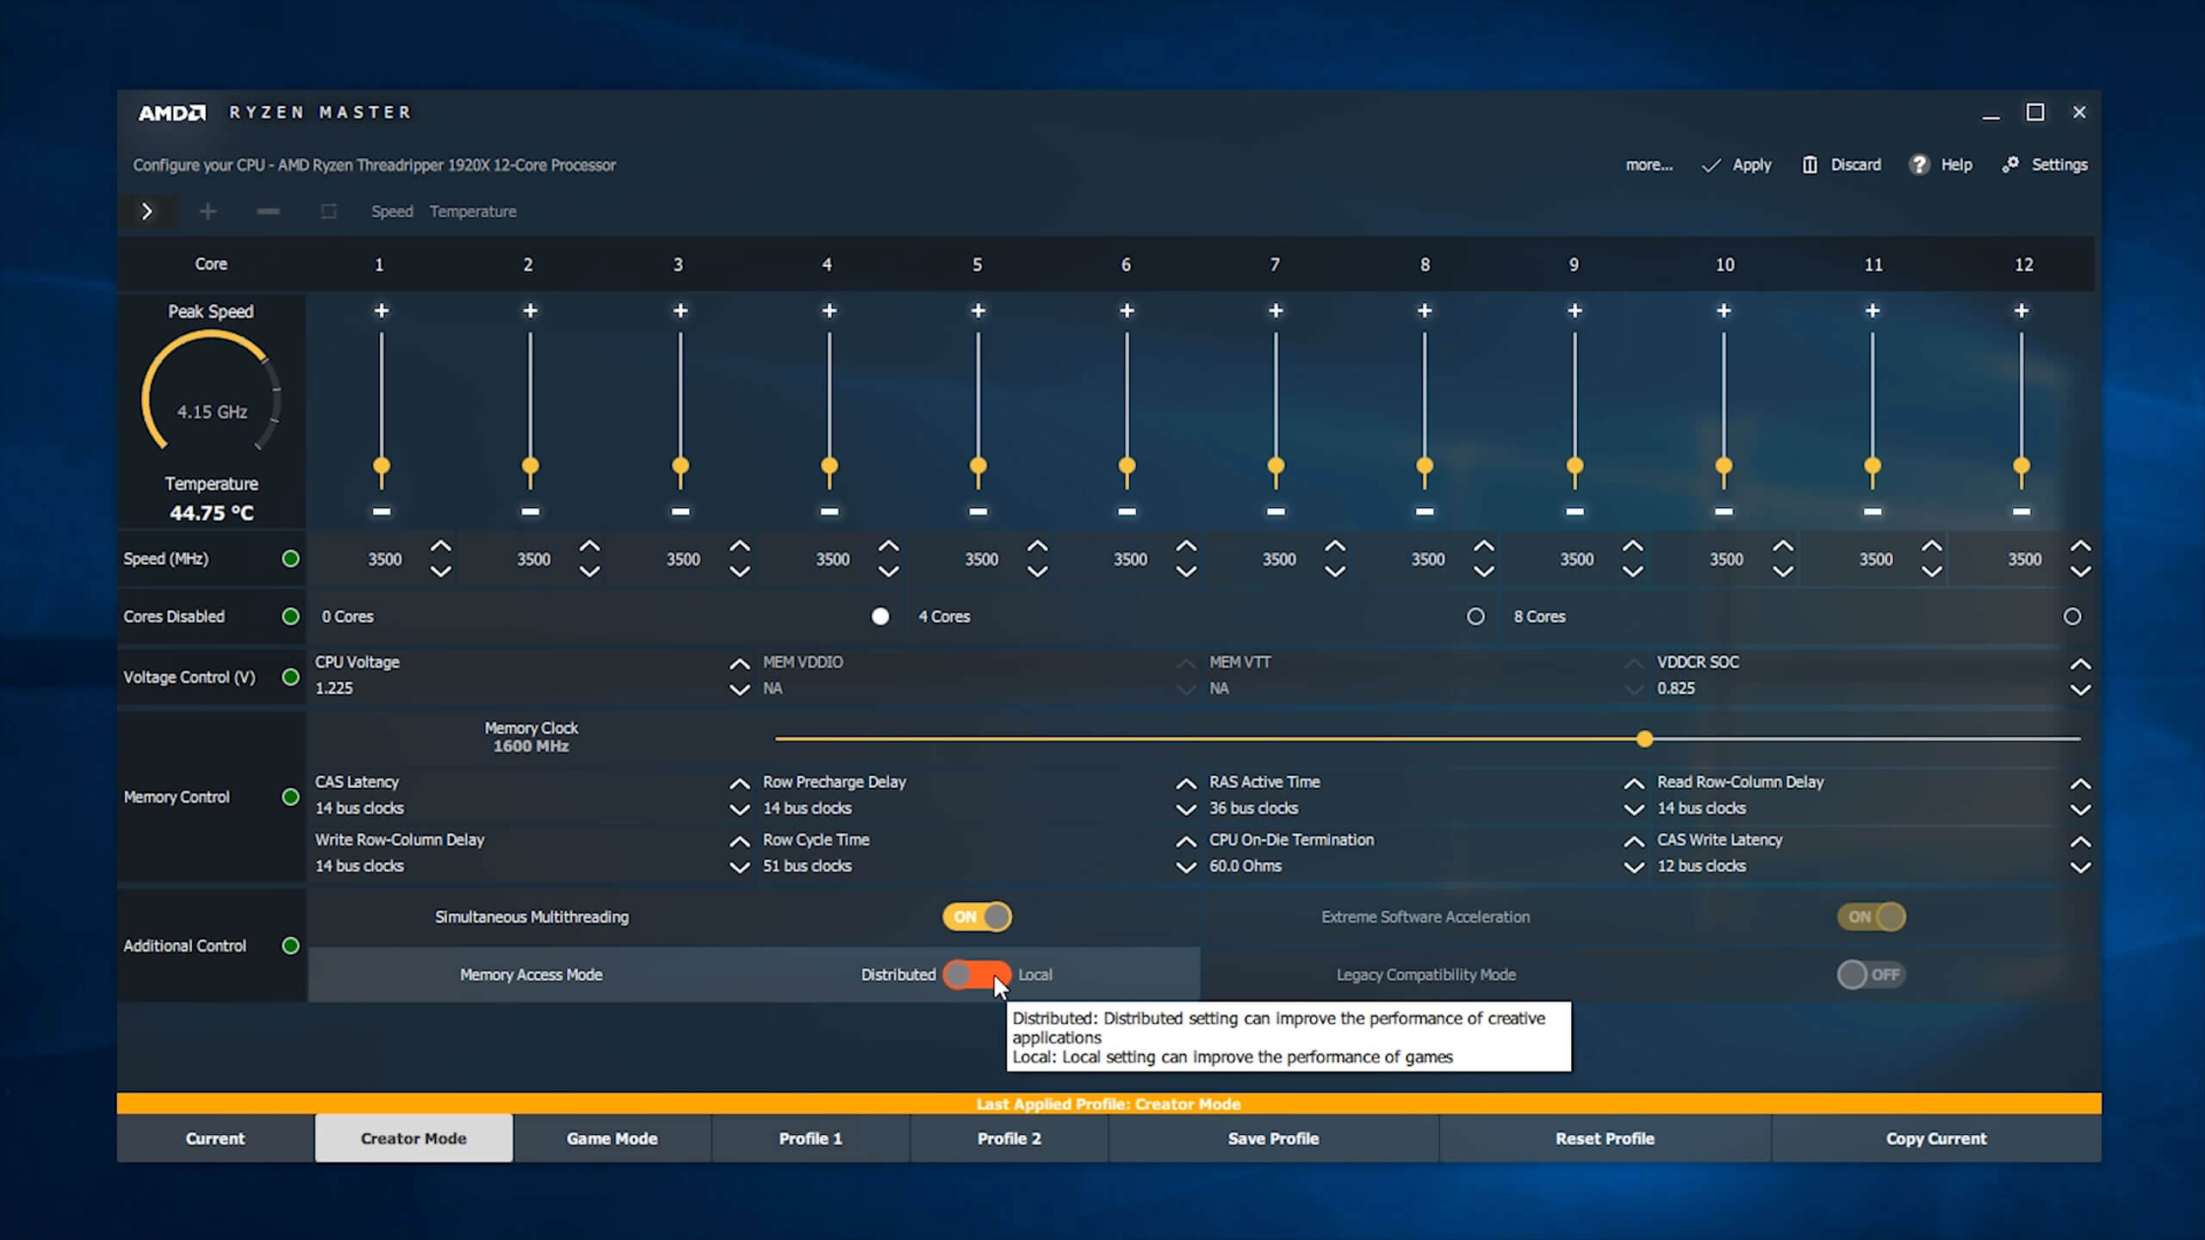Open Settings via the gear icon
The width and height of the screenshot is (2205, 1240).
(2009, 165)
